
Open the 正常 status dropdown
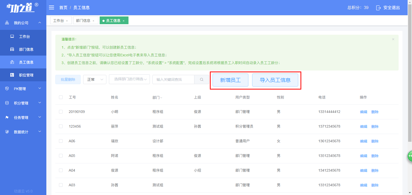[95, 79]
